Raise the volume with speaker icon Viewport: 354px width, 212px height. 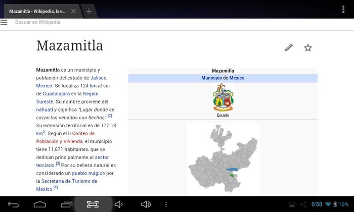click(146, 204)
